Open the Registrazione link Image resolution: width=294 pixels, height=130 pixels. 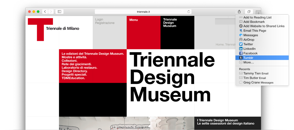(105, 23)
